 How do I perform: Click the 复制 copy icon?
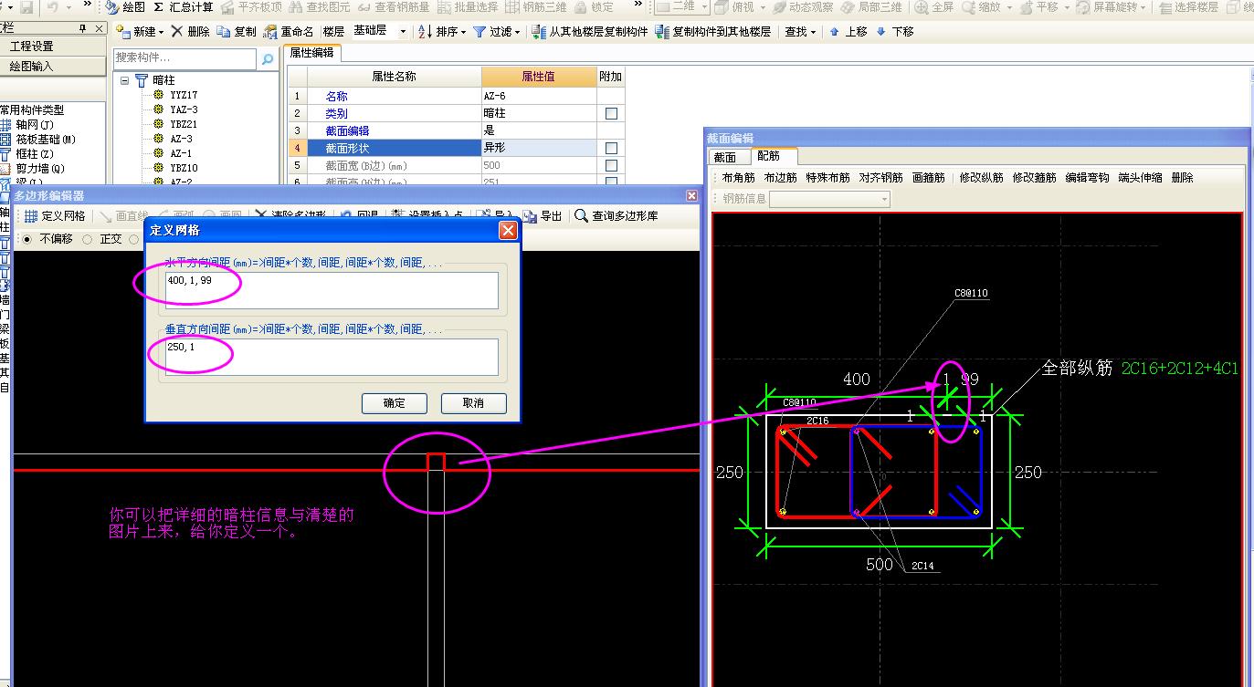(224, 32)
